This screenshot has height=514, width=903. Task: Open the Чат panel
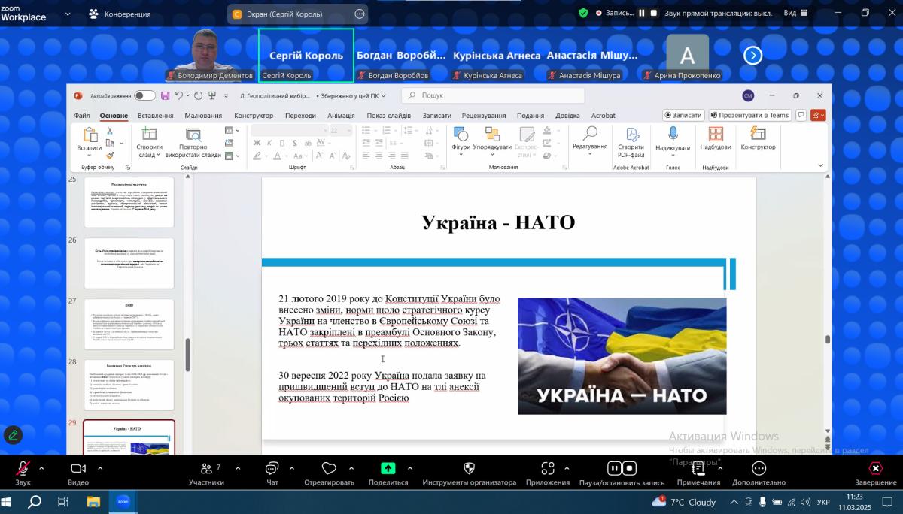[x=272, y=469]
